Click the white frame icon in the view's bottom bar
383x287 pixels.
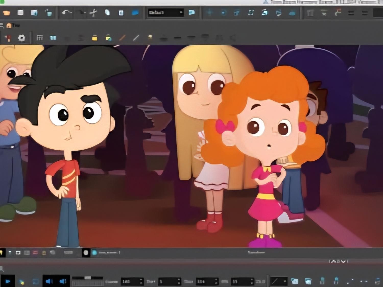[x=18, y=253]
